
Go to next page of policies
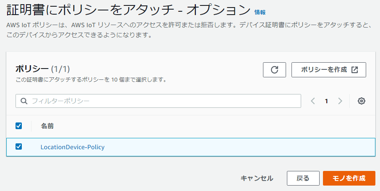(340, 101)
